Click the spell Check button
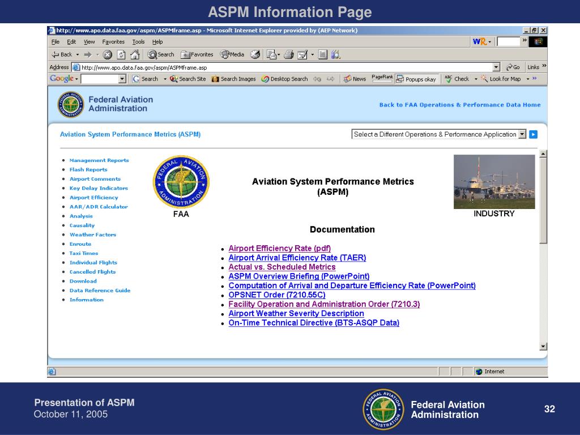The width and height of the screenshot is (580, 435). (457, 79)
